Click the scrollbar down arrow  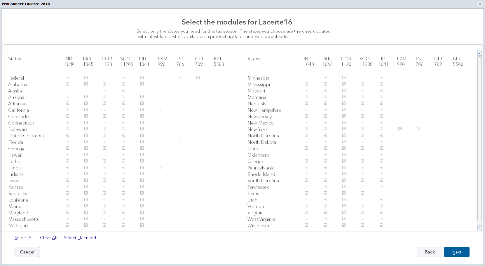[479, 228]
